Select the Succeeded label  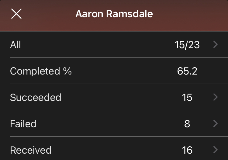(x=36, y=97)
